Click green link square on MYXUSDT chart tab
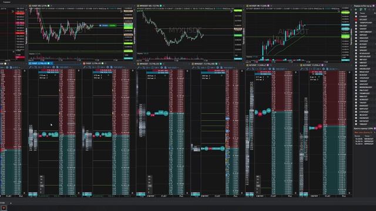376x211 pixels. (x=160, y=5)
